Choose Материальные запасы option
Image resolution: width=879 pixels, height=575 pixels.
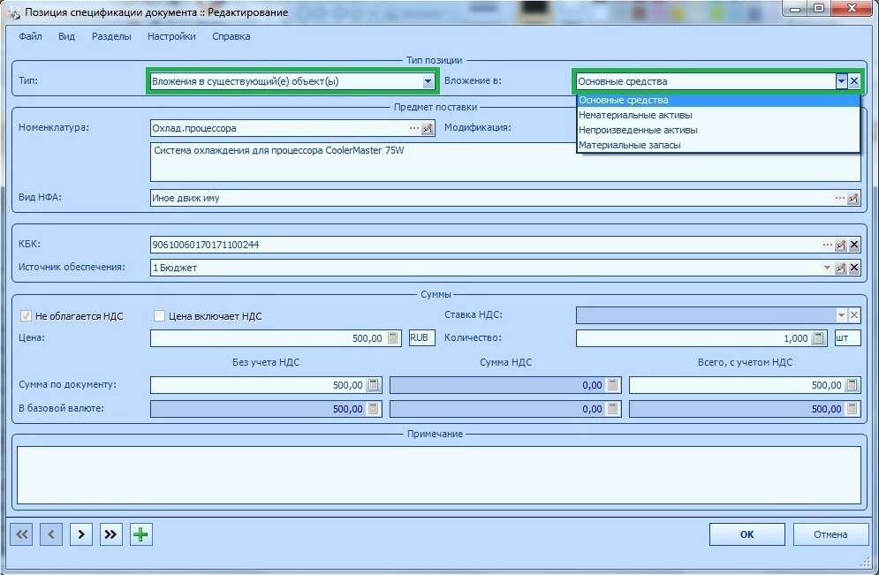pyautogui.click(x=718, y=145)
